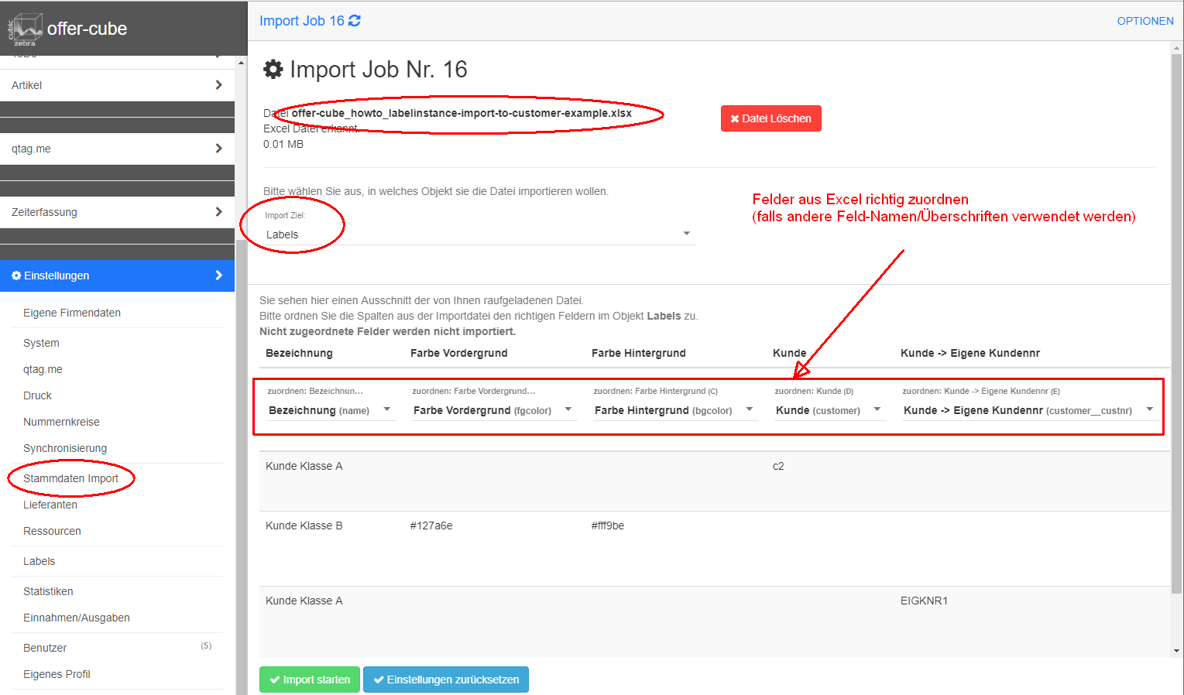Open Eigene Firmendaten settings
Viewport: 1184px width, 695px height.
(x=72, y=313)
